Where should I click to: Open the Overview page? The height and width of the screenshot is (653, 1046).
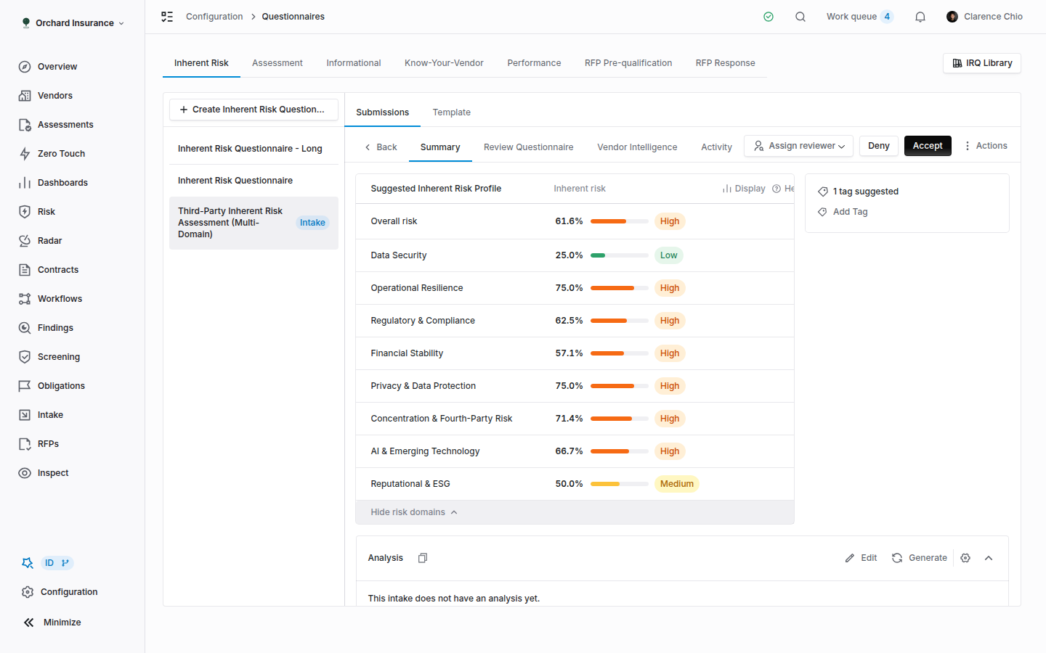coord(57,67)
